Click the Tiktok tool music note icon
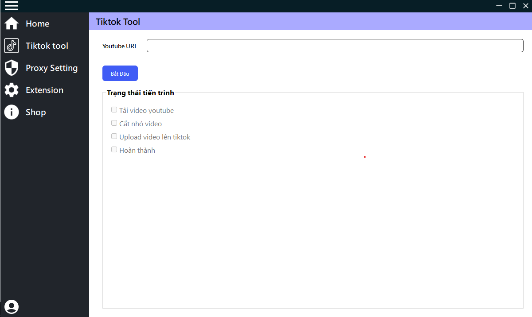532x317 pixels. click(12, 46)
